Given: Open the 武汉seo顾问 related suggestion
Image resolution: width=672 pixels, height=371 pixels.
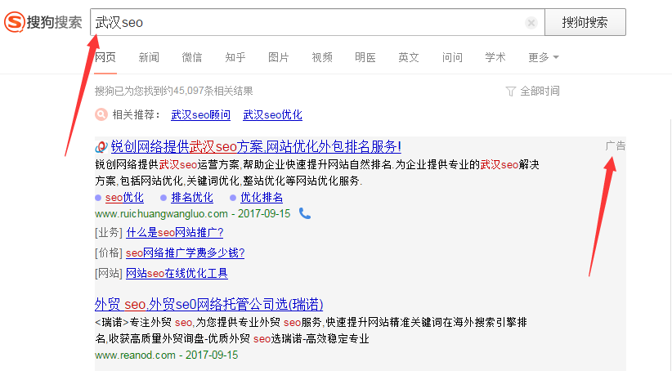Looking at the screenshot, I should pyautogui.click(x=200, y=114).
